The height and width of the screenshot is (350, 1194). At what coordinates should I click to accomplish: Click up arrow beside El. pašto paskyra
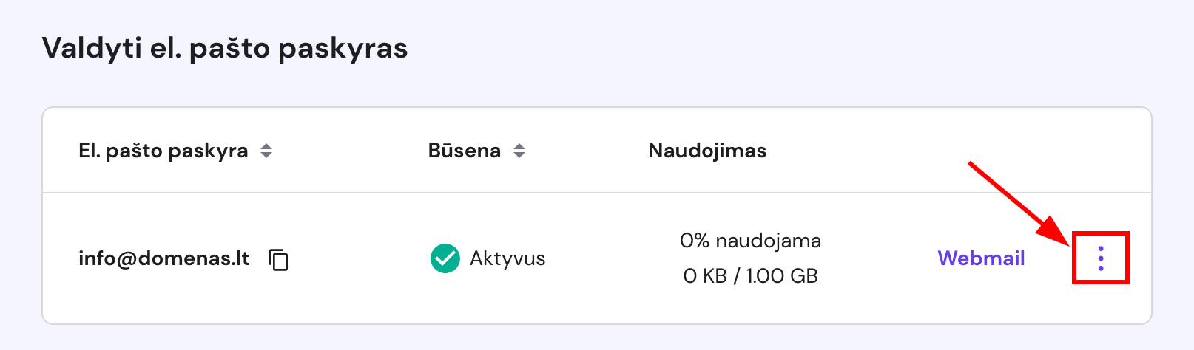pos(266,146)
